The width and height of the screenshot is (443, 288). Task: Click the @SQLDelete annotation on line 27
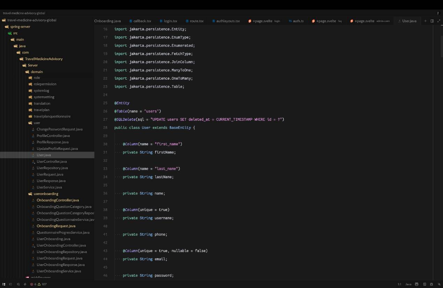[125, 119]
